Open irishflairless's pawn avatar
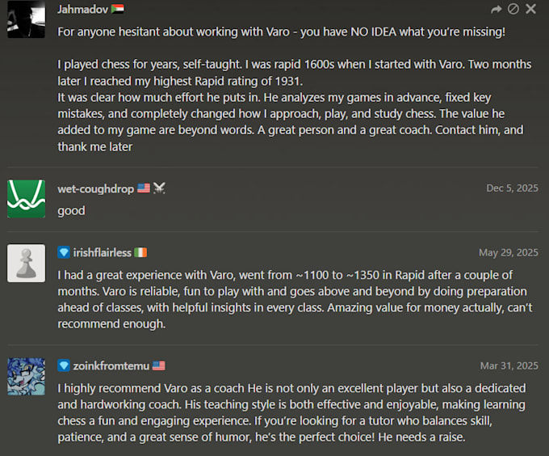 (x=27, y=263)
